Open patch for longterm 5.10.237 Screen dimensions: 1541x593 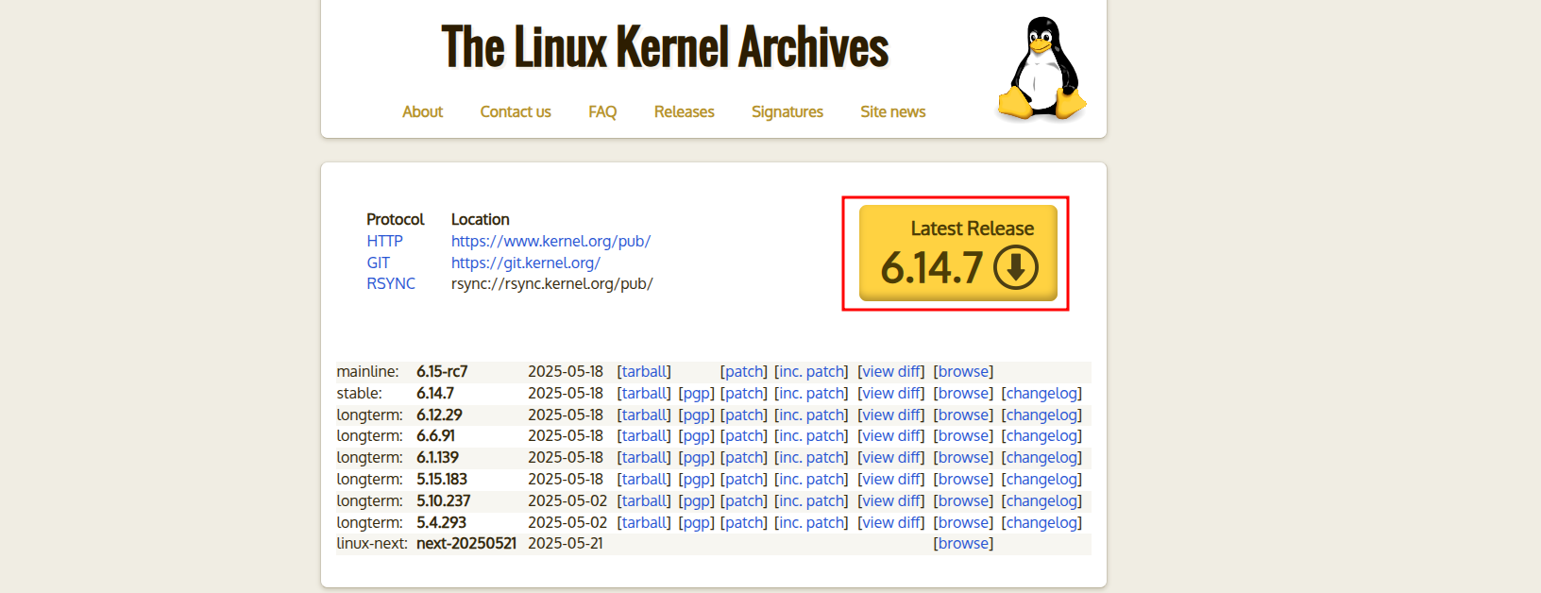click(744, 500)
